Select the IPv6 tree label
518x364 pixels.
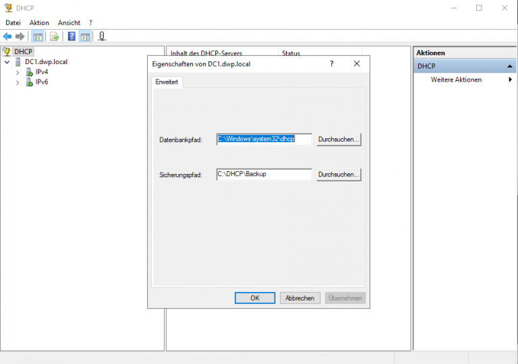pyautogui.click(x=42, y=82)
